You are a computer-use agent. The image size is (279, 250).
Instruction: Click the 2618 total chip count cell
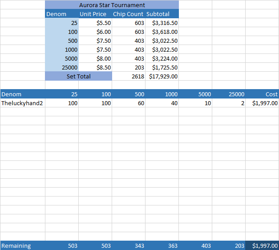point(128,76)
